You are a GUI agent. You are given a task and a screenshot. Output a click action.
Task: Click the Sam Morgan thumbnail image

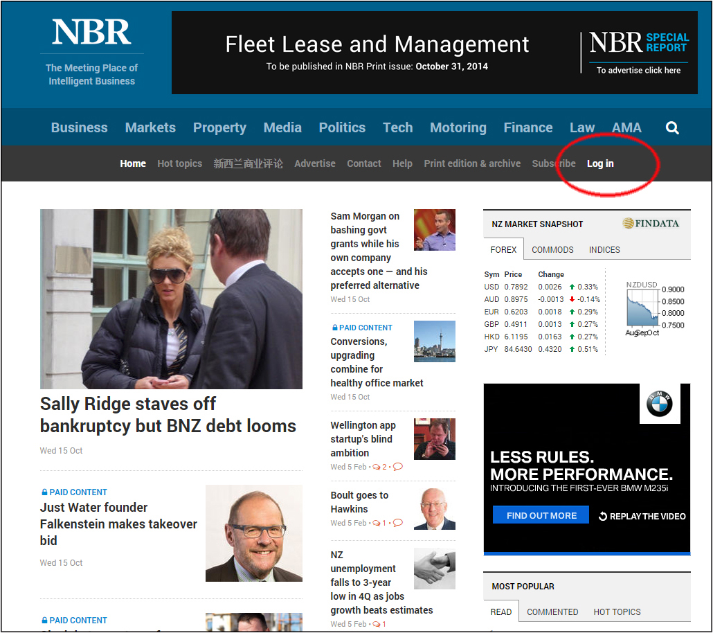pyautogui.click(x=434, y=230)
